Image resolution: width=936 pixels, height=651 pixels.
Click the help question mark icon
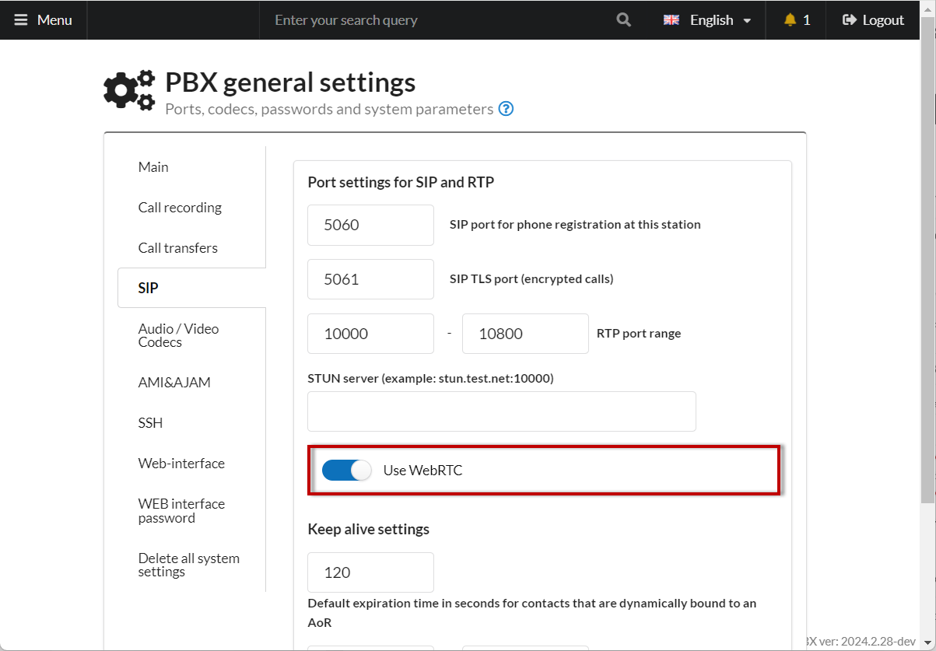point(506,109)
